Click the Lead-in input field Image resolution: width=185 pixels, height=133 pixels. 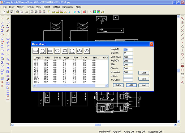(x=128, y=57)
